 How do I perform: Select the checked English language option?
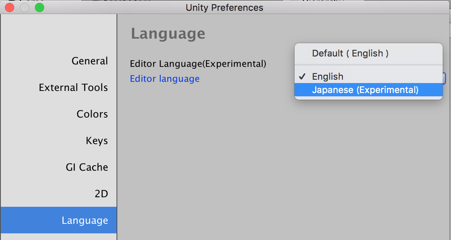pos(369,77)
